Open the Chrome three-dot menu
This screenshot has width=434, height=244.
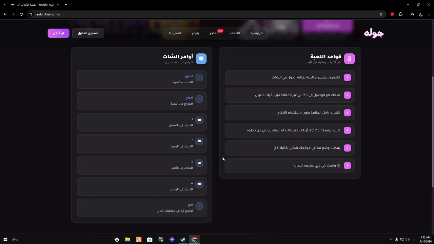click(429, 14)
